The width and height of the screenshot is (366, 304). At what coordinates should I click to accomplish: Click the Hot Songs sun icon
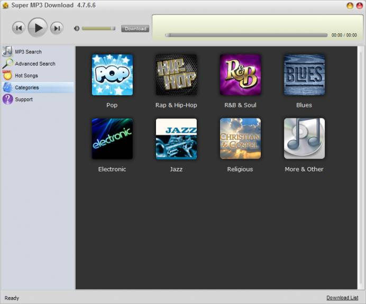(x=7, y=75)
